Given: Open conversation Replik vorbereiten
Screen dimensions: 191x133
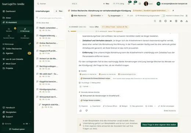Looking at the screenshot, I should 50,29.
